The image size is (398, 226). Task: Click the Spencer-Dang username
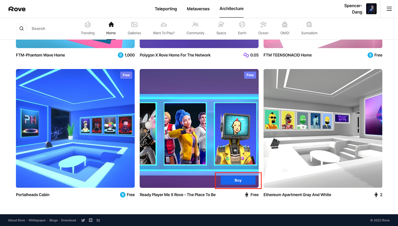353,9
